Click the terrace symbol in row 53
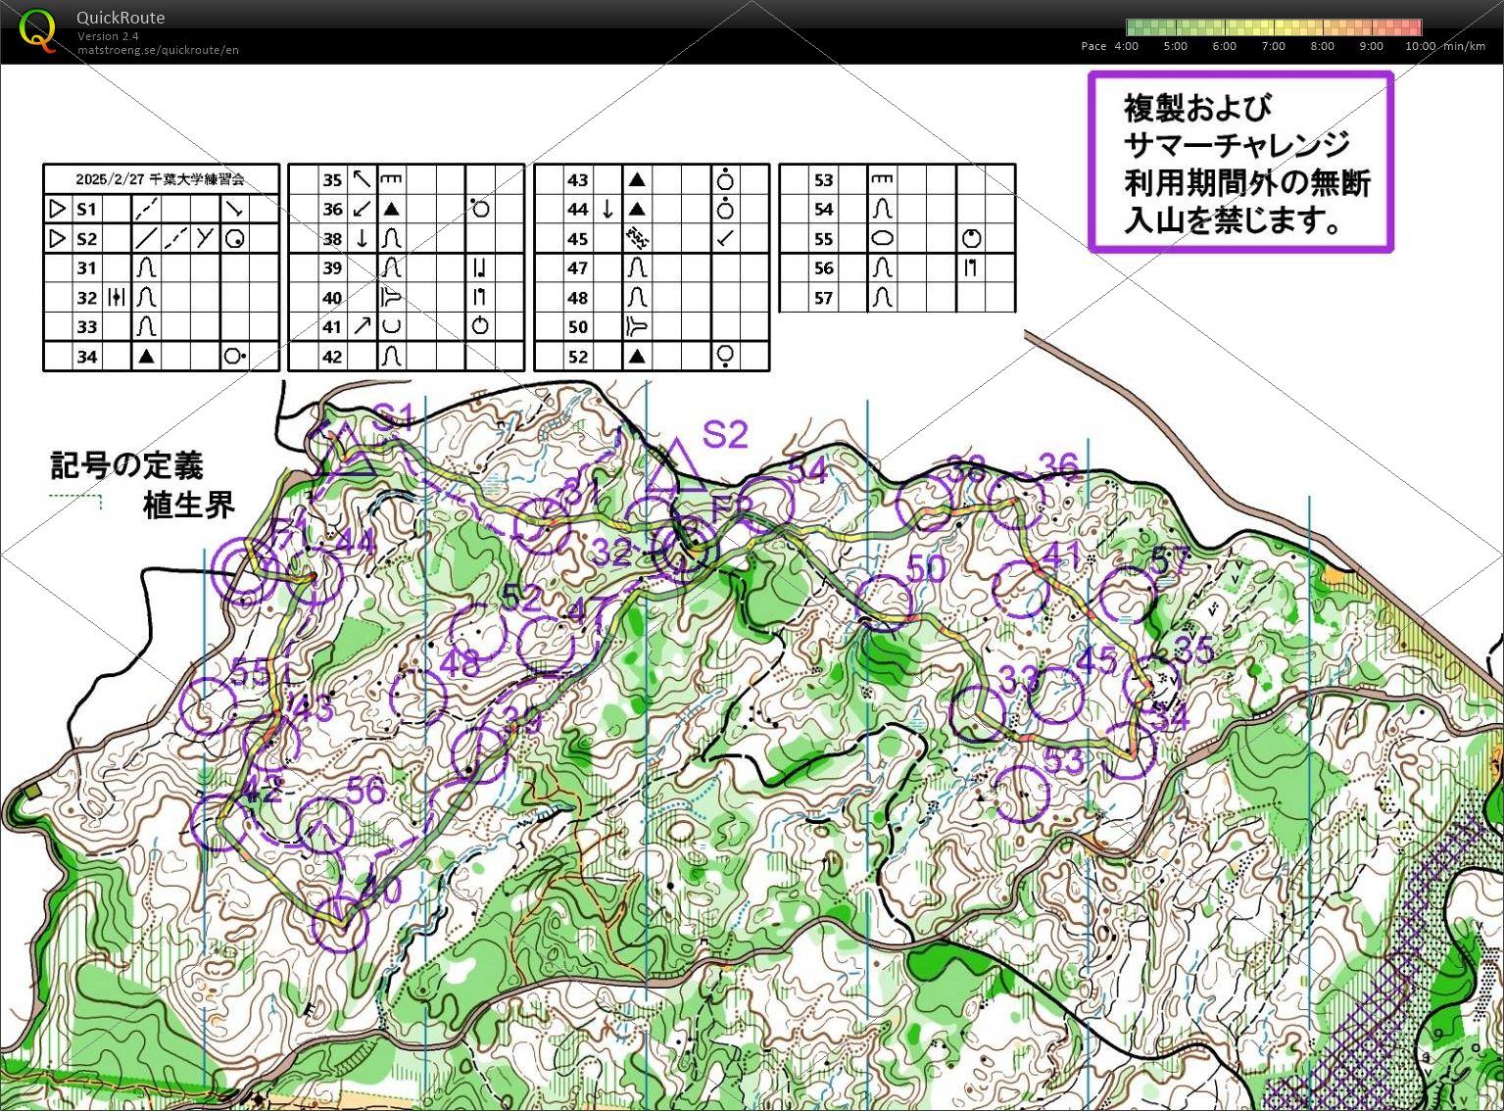The width and height of the screenshot is (1504, 1111). pyautogui.click(x=882, y=179)
